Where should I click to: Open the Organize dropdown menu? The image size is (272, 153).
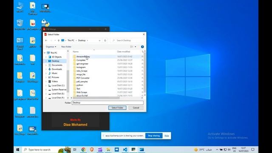coord(51,47)
